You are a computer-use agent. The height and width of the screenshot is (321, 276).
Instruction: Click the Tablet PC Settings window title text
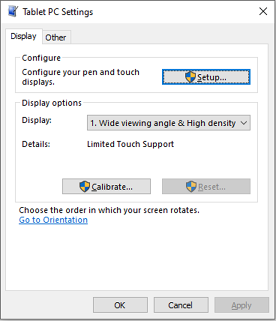58,12
